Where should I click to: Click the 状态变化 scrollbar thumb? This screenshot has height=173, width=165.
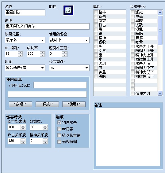160,30
